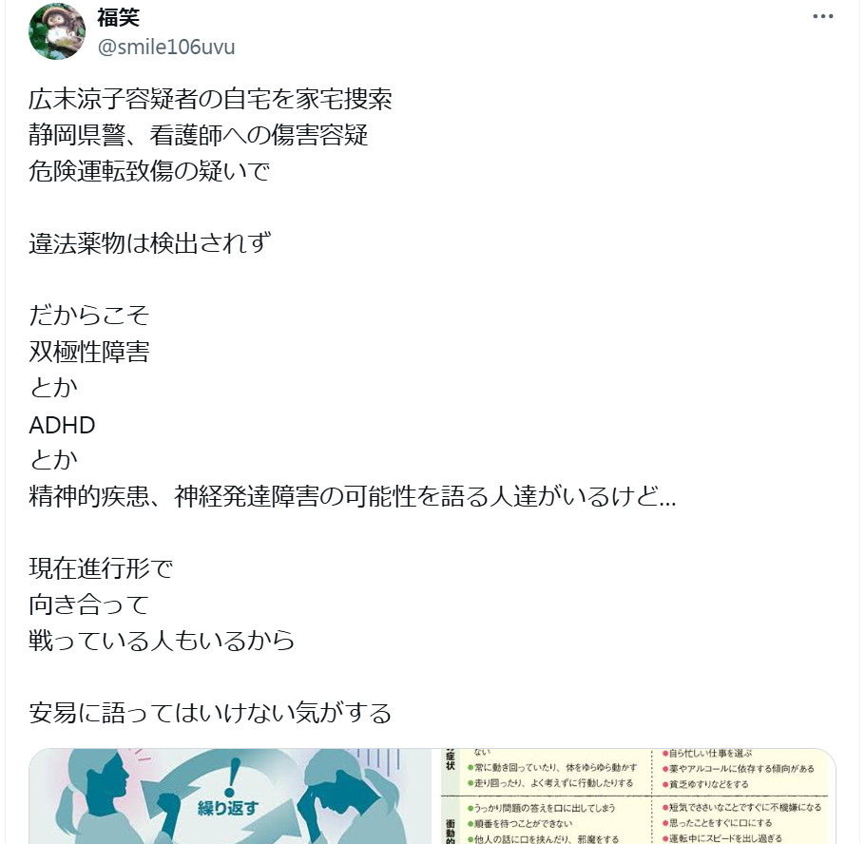The image size is (865, 844).
Task: Click the line 危険運転致傷の疑いで
Action: 149,171
